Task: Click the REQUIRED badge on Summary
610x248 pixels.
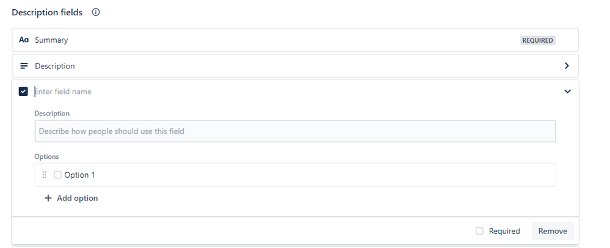Action: 537,40
